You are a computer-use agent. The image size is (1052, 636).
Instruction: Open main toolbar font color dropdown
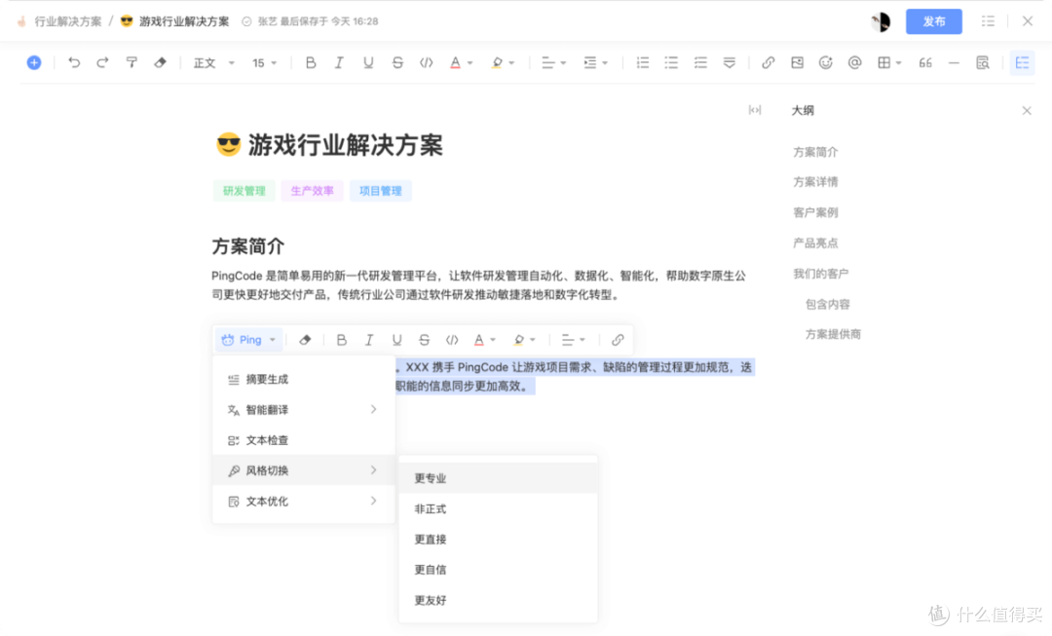pos(461,63)
